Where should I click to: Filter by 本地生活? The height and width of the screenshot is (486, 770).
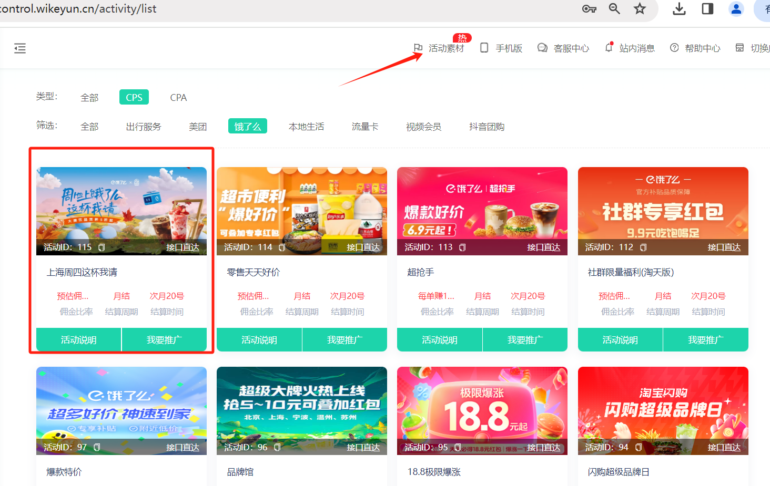click(307, 127)
